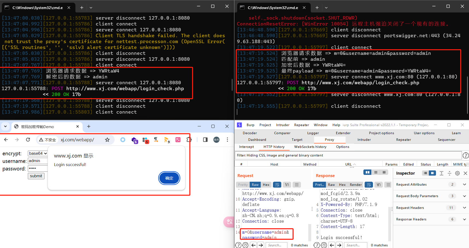Image resolution: width=469 pixels, height=248 pixels.
Task: Click the submit button on the webpage
Action: [36, 176]
